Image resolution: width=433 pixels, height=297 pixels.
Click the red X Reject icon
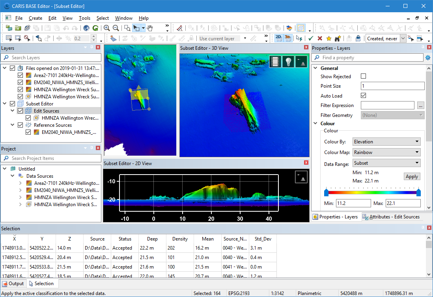point(320,38)
